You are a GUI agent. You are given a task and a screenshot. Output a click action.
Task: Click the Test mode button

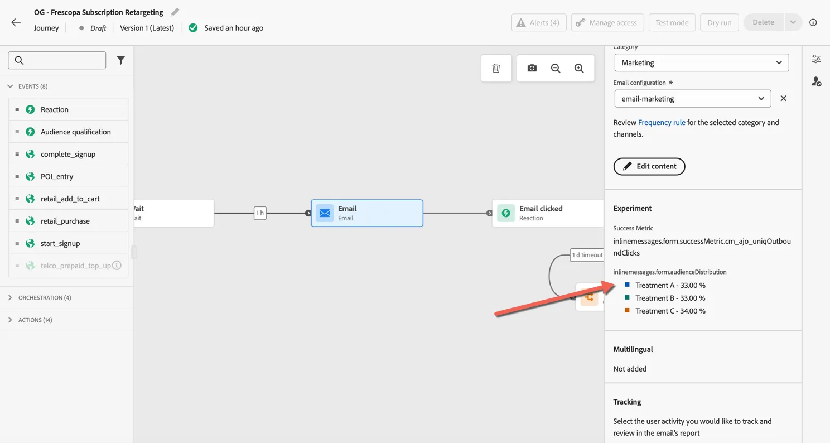672,22
